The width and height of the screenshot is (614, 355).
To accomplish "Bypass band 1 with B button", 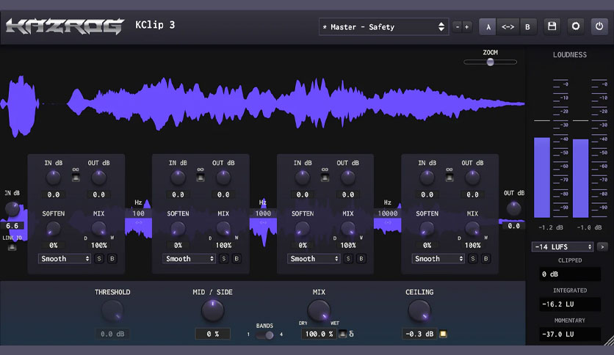I will coord(112,259).
